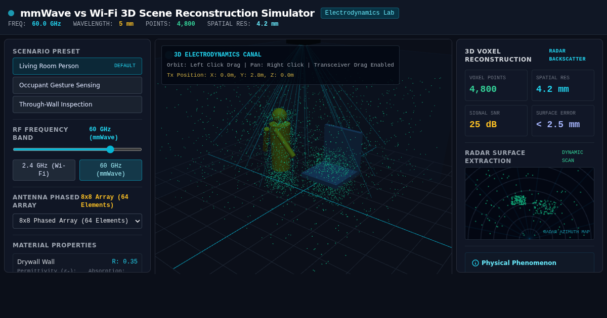Click the Material Properties section title

[55, 245]
